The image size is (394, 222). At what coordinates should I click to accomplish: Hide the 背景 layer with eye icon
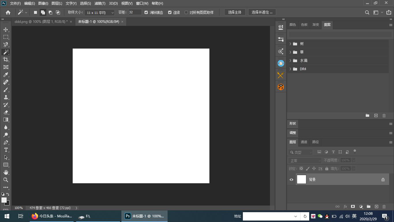[291, 180]
